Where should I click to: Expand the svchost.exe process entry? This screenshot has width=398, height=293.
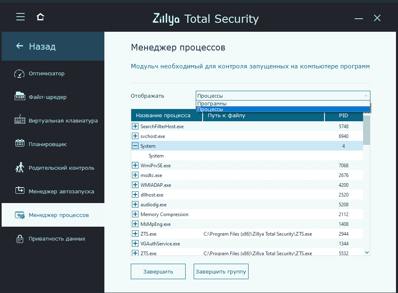[x=135, y=136]
